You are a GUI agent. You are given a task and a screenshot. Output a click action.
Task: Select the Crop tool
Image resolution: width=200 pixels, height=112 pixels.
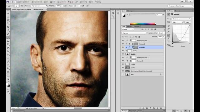coord(8,27)
